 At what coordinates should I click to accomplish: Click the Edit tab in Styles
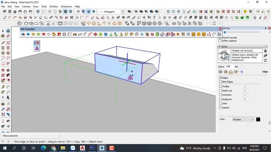click(228, 66)
